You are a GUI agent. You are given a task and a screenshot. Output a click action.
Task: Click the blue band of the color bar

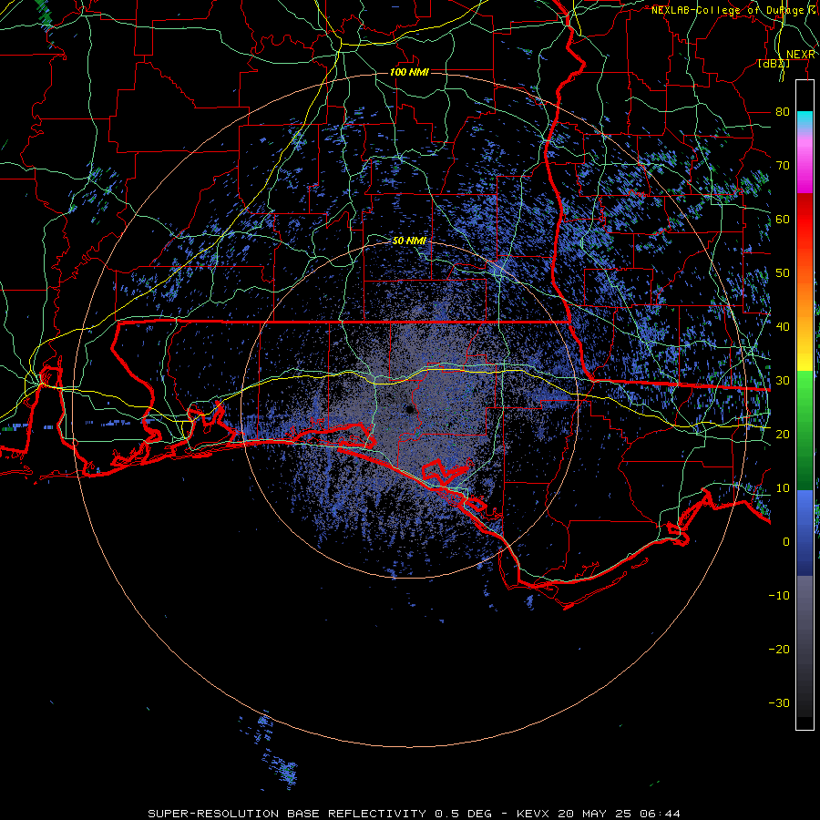[x=805, y=532]
